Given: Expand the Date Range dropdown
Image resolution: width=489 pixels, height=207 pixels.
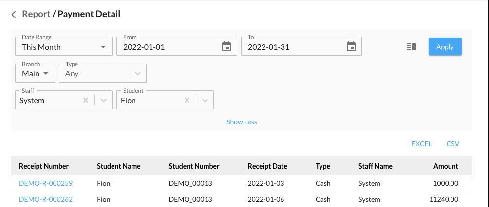Looking at the screenshot, I should coord(103,47).
